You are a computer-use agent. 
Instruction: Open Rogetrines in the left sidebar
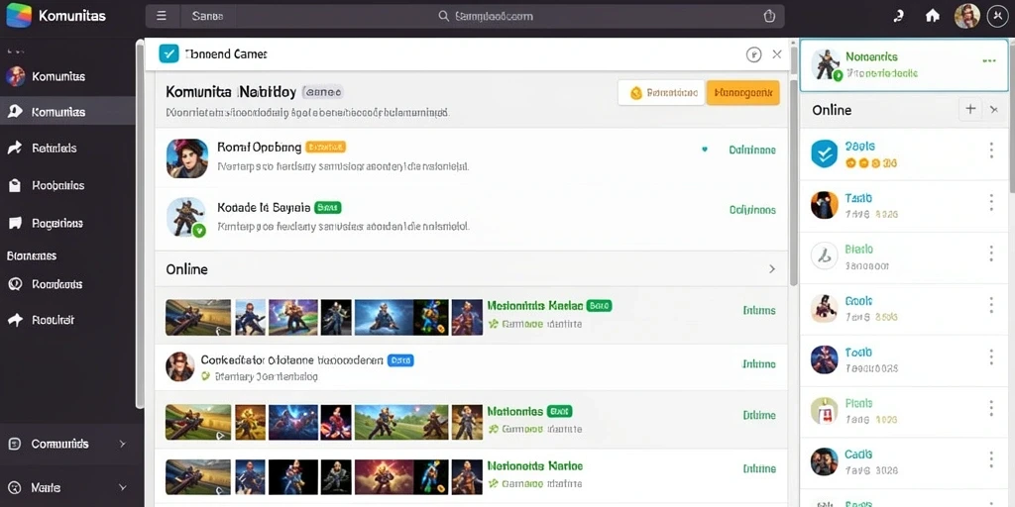57,223
